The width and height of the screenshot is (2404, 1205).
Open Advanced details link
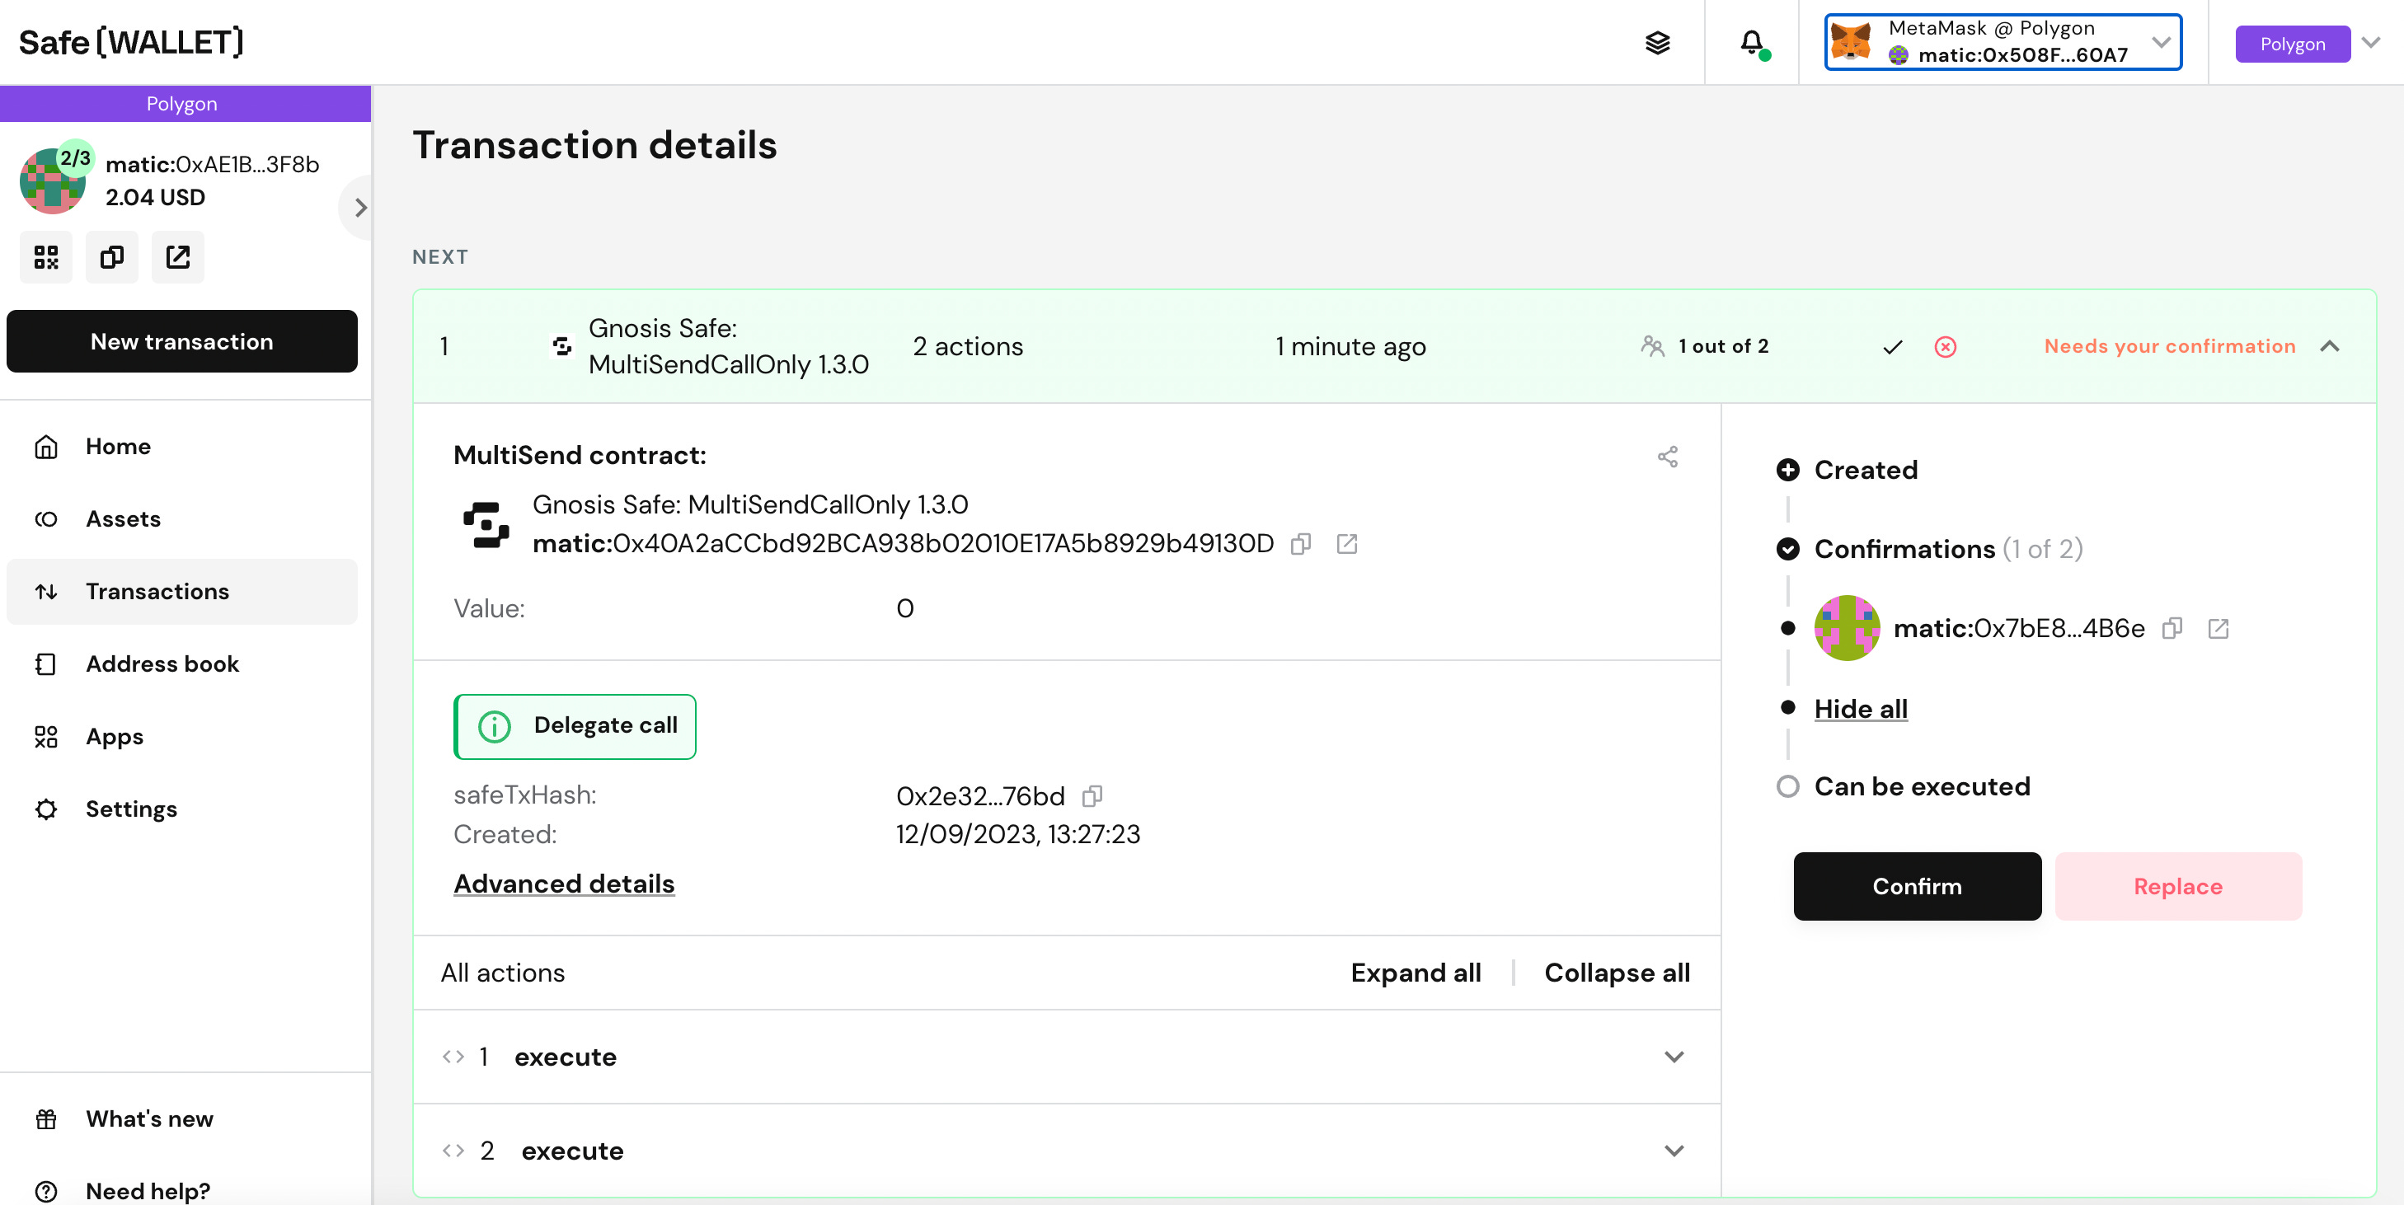click(x=564, y=884)
